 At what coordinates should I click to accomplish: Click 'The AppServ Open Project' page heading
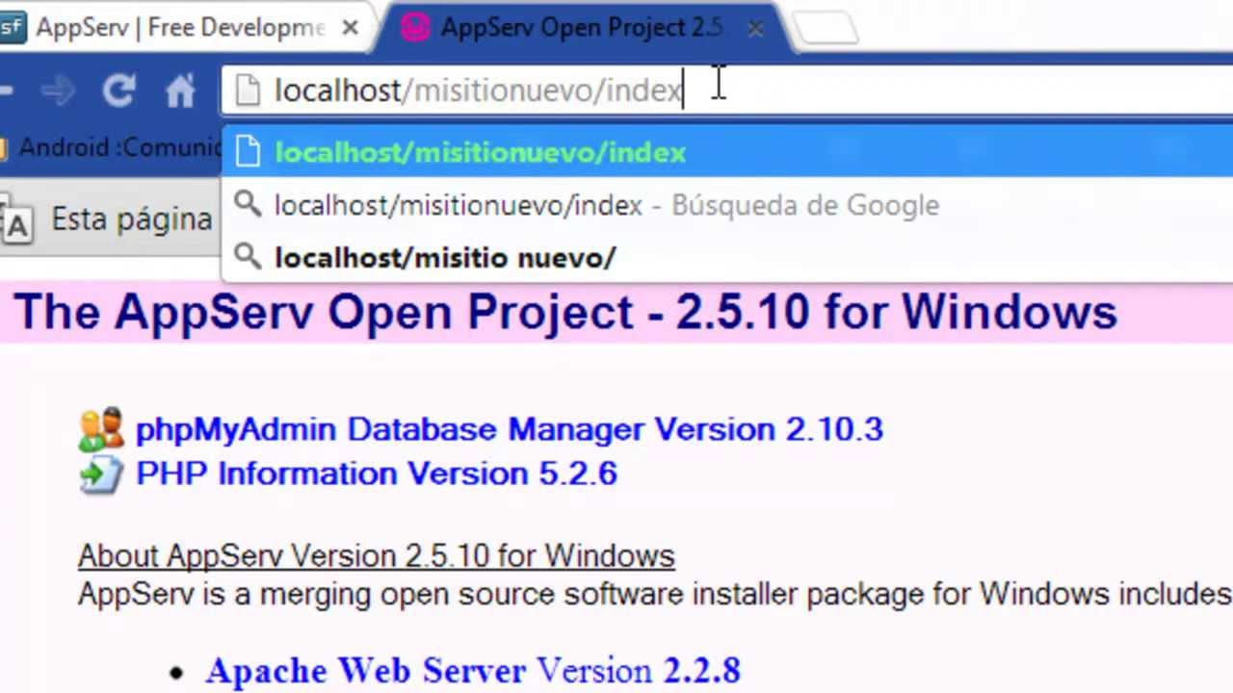[565, 312]
